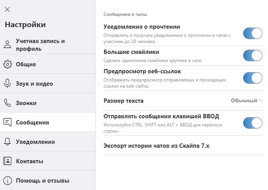Click the General settings gear icon
268x190 pixels.
coord(7,64)
